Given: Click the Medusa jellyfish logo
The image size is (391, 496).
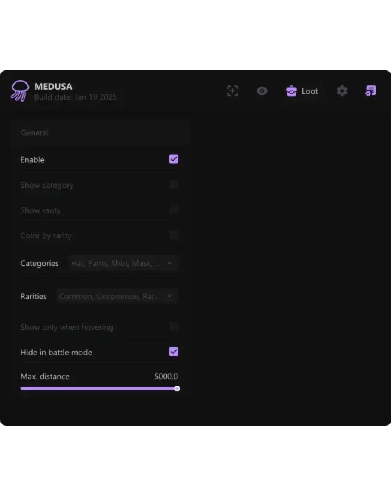Looking at the screenshot, I should 20,91.
